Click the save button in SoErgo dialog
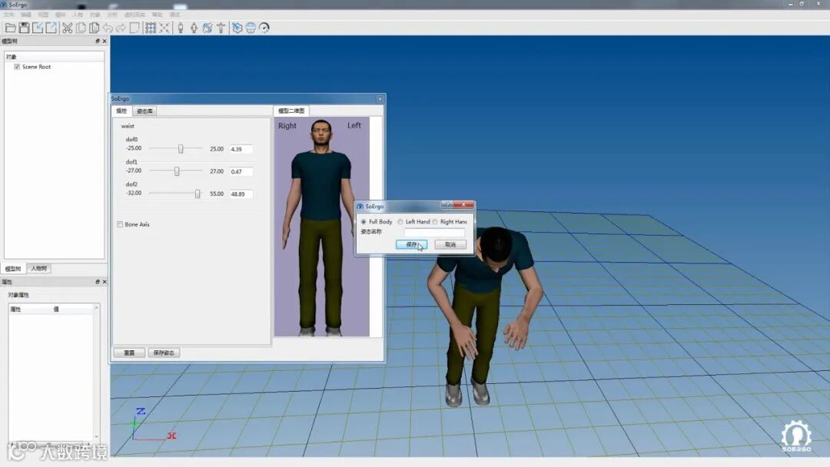Viewport: 830px width, 467px height. [x=411, y=244]
